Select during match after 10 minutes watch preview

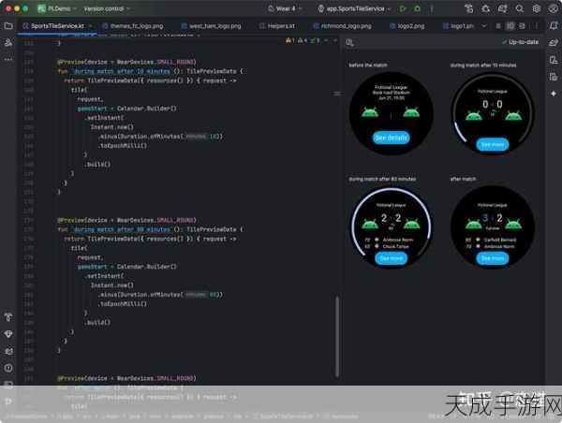(x=493, y=113)
